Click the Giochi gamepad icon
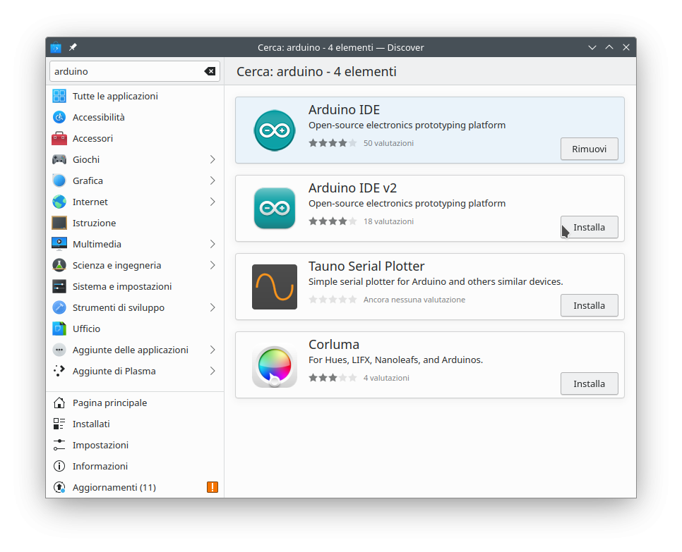Viewport: 682px width, 552px height. point(59,159)
